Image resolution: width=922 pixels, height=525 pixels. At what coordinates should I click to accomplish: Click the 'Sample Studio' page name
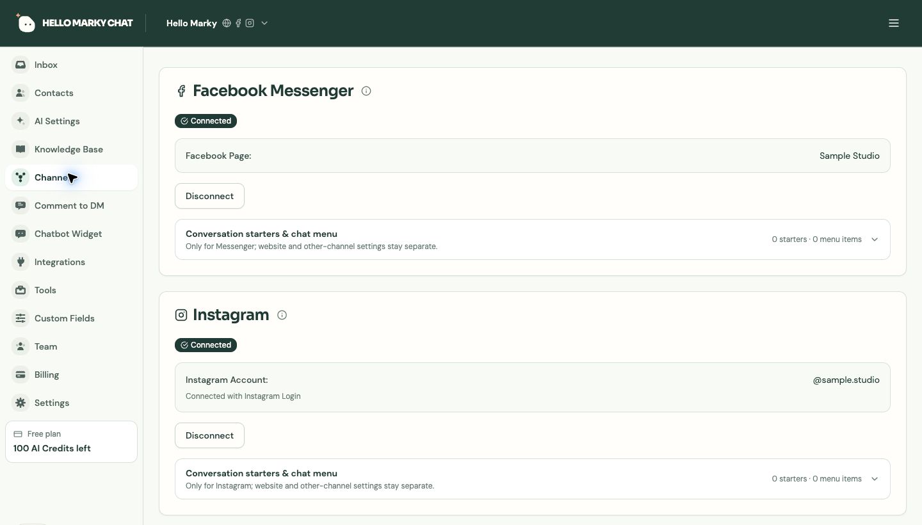point(849,156)
